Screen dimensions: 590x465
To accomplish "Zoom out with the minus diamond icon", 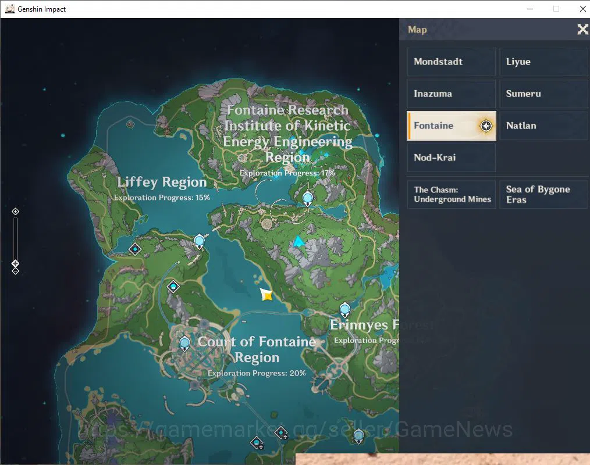I will 16,271.
